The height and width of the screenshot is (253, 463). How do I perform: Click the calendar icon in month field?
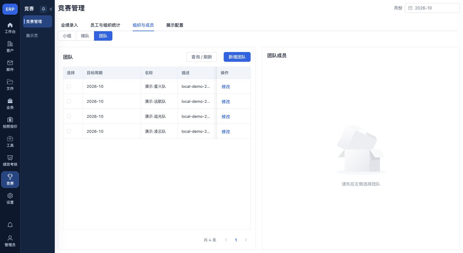coord(410,8)
